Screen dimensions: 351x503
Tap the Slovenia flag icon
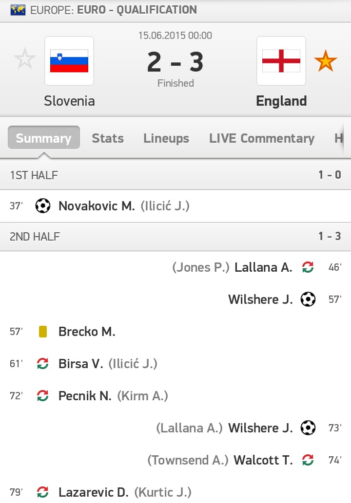[x=69, y=61]
